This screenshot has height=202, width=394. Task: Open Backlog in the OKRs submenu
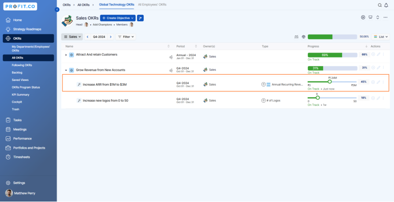tap(17, 72)
